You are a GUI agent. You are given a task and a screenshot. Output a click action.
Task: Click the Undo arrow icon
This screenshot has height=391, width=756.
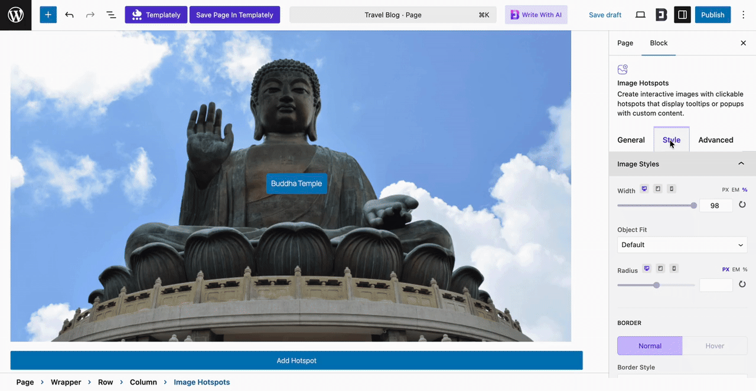[69, 14]
